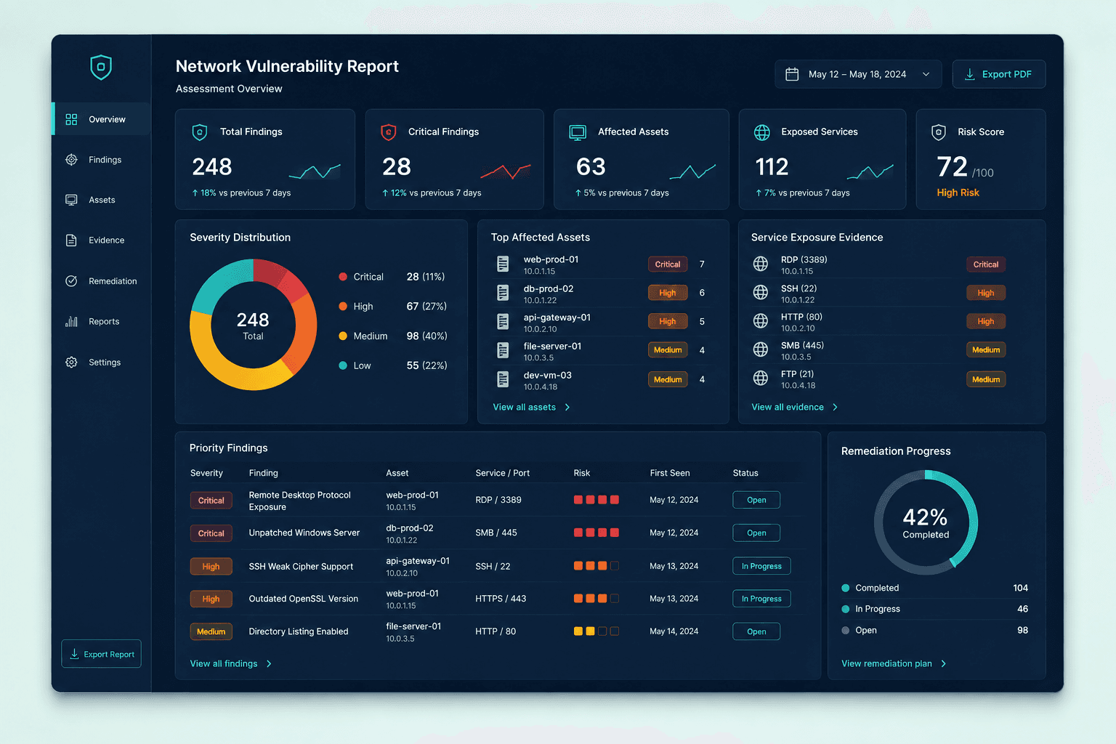Click the Total Findings sparkline chart
Viewport: 1116px width, 744px height.
coord(315,171)
